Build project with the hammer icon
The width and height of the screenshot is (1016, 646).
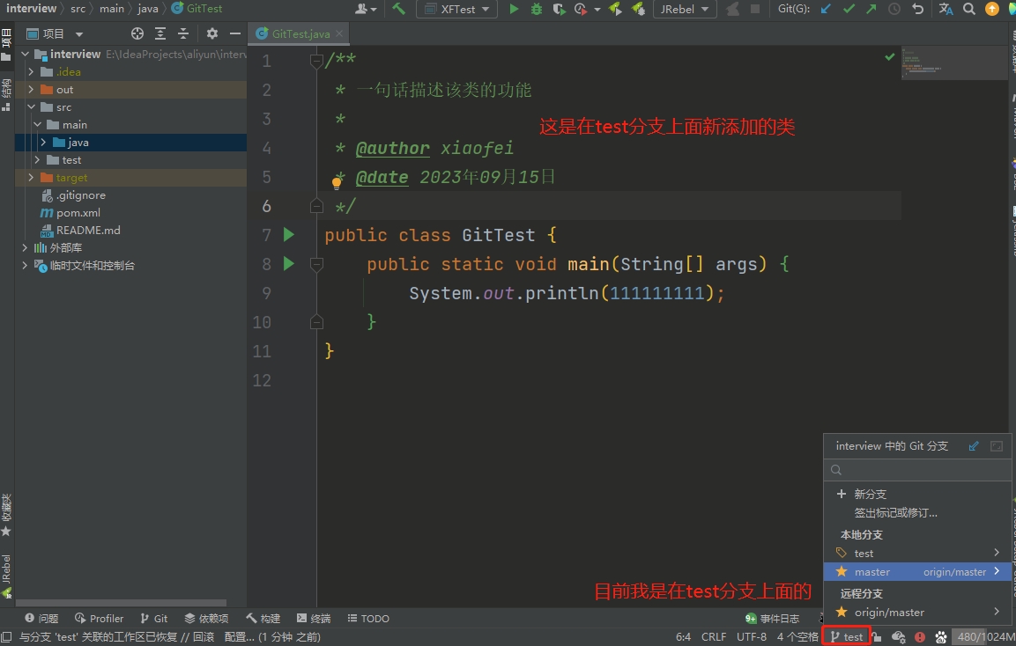tap(399, 9)
